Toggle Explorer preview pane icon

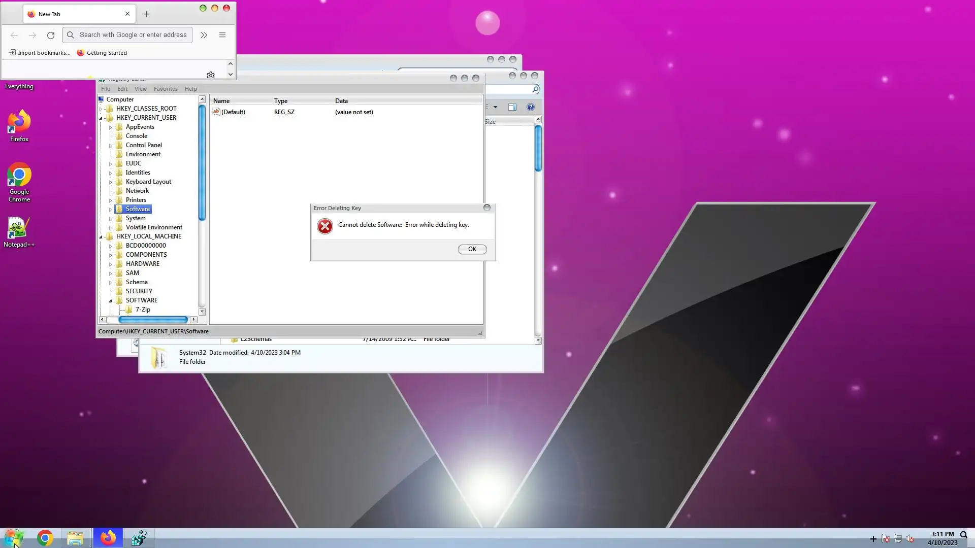512,107
